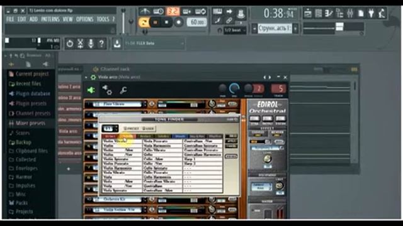Pause playback in transport bar
Viewport: 403px width, 226px height.
click(156, 23)
